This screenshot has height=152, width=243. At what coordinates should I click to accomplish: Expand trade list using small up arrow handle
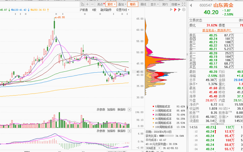click(x=217, y=124)
